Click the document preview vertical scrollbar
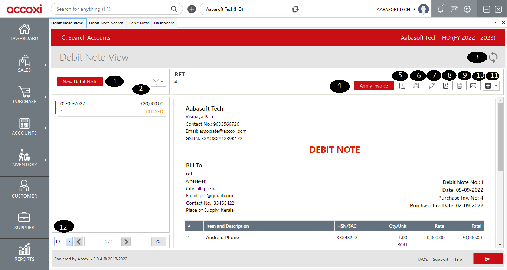Image resolution: width=507 pixels, height=270 pixels. click(x=500, y=138)
